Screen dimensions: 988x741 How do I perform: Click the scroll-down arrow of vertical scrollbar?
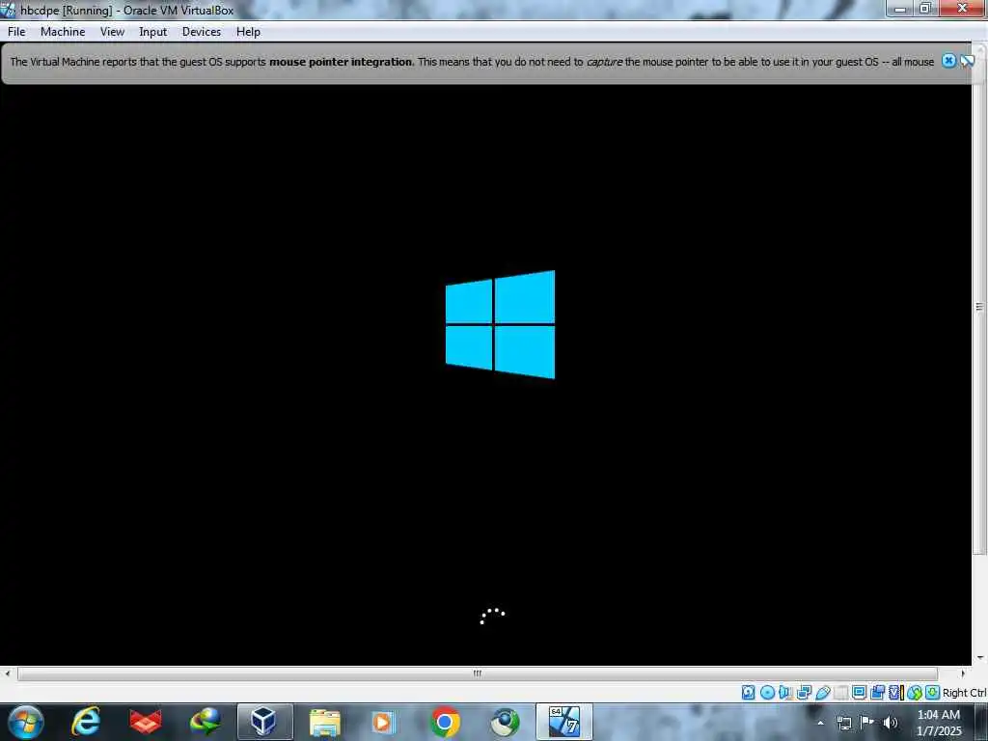click(980, 658)
